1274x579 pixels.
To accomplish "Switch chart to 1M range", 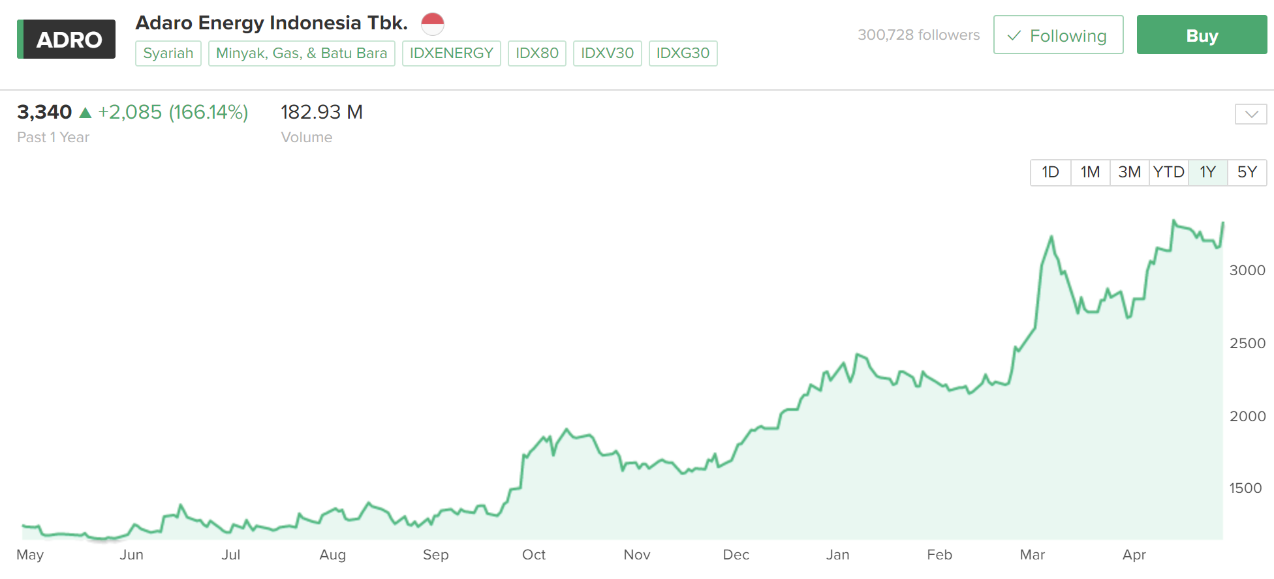I will tap(1090, 172).
